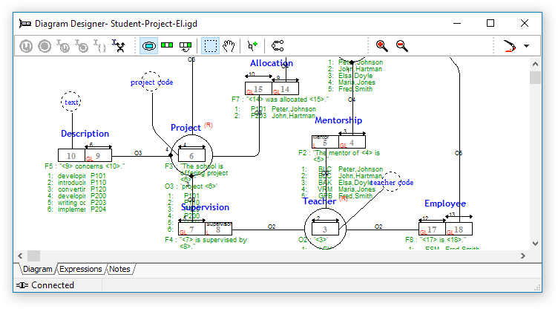
Task: Click the add-node green plus icon
Action: pyautogui.click(x=252, y=46)
